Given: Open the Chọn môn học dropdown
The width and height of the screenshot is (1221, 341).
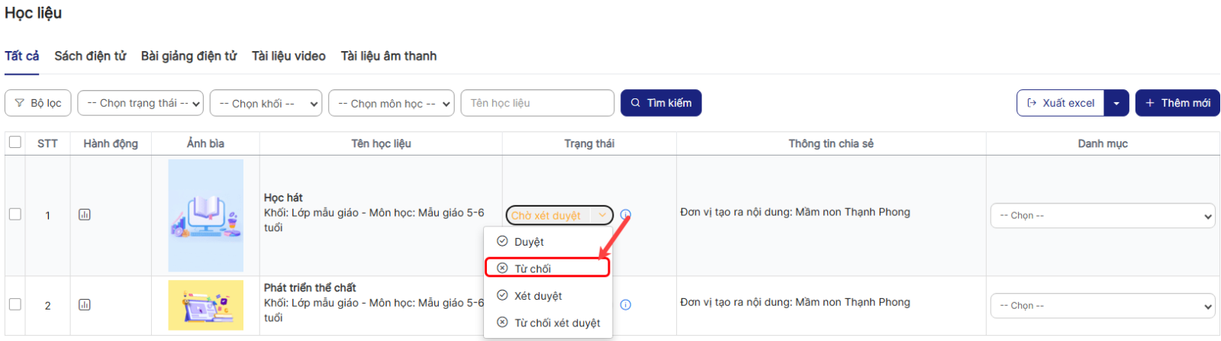Looking at the screenshot, I should (x=391, y=103).
